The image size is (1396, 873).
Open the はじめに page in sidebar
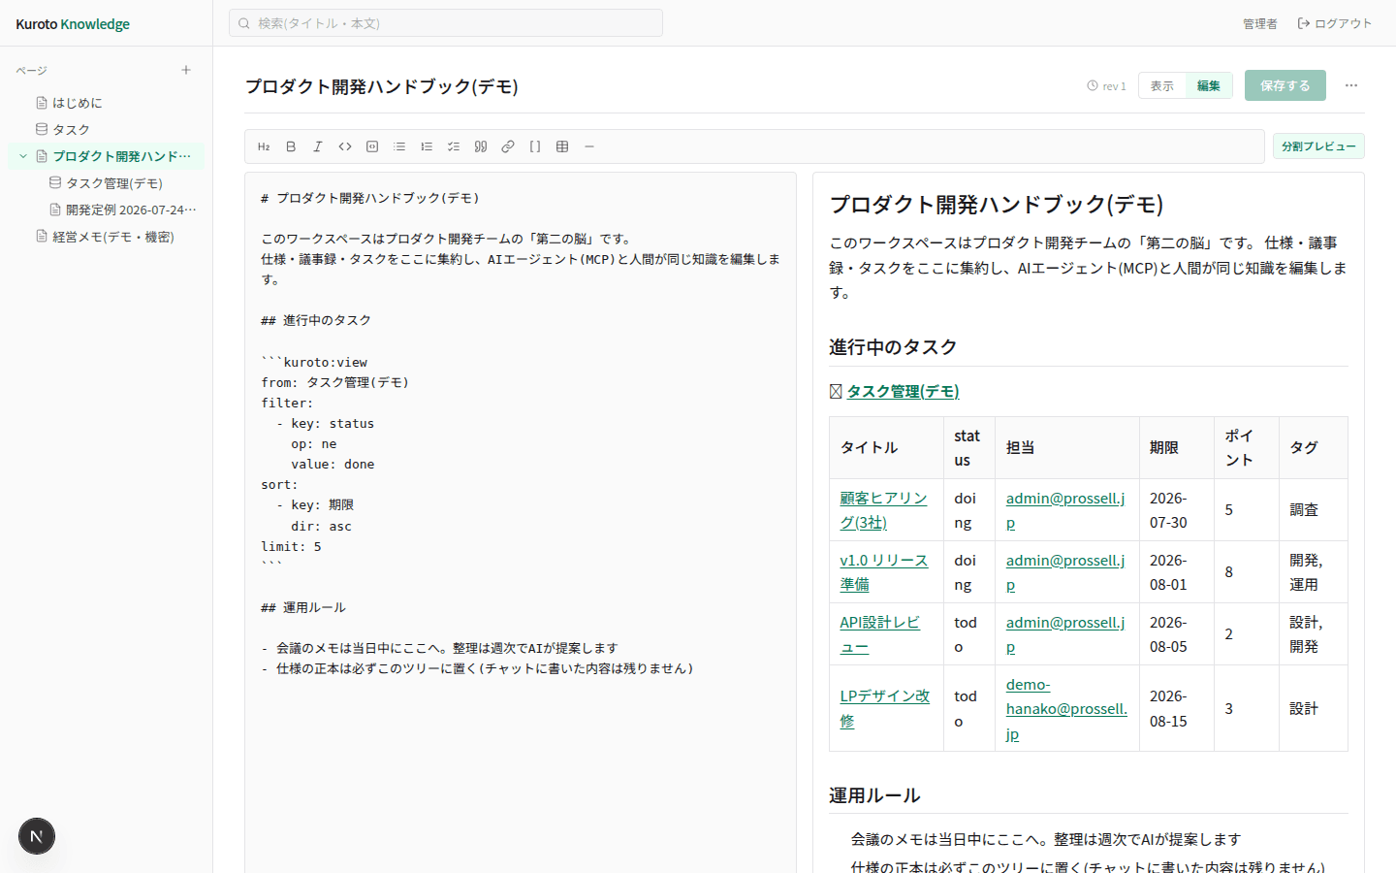(x=107, y=103)
